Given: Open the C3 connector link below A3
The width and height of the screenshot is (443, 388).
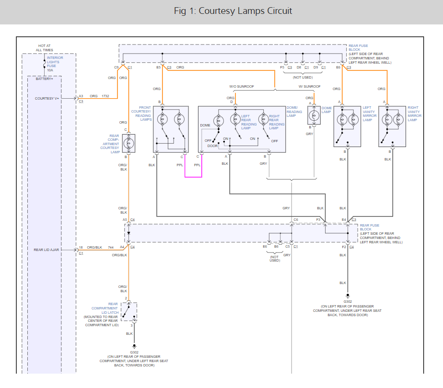Looking at the screenshot, I should [x=81, y=102].
